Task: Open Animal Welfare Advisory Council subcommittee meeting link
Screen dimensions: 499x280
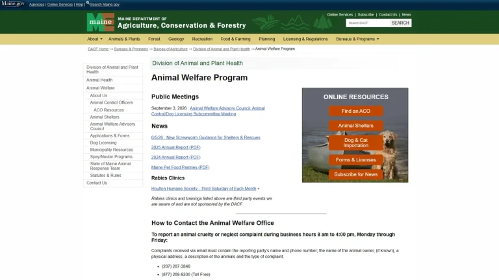Action: click(208, 111)
